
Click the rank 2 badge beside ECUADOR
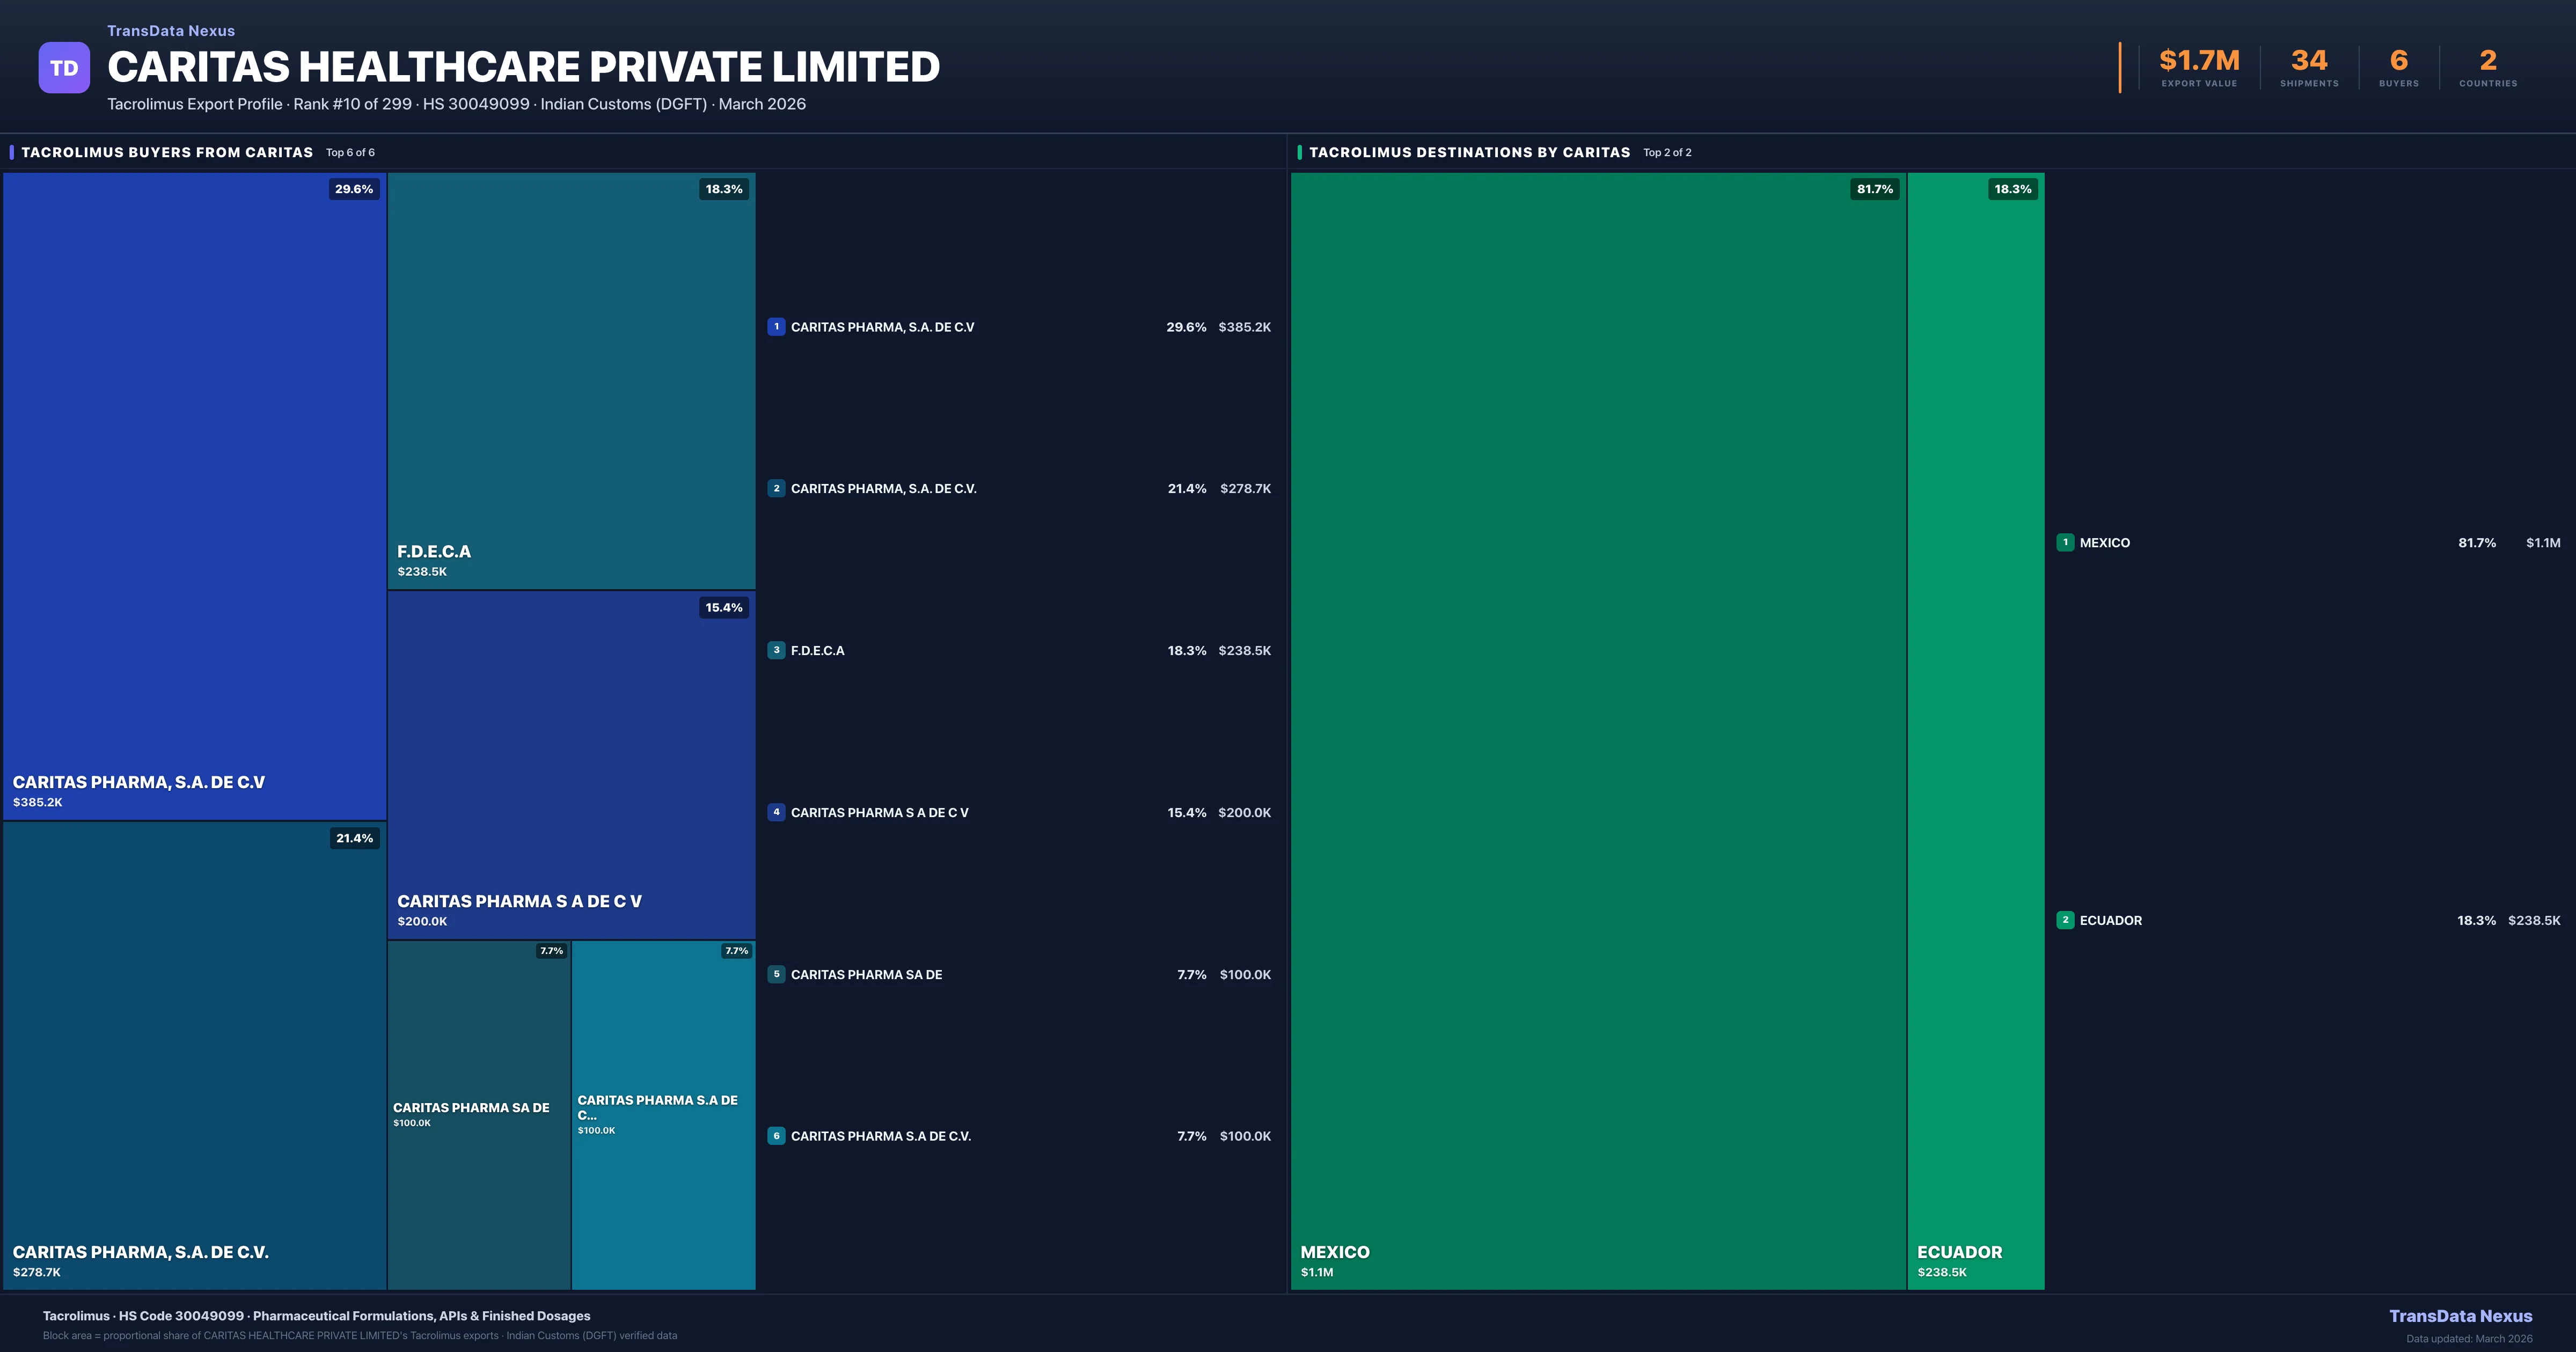coord(2066,920)
